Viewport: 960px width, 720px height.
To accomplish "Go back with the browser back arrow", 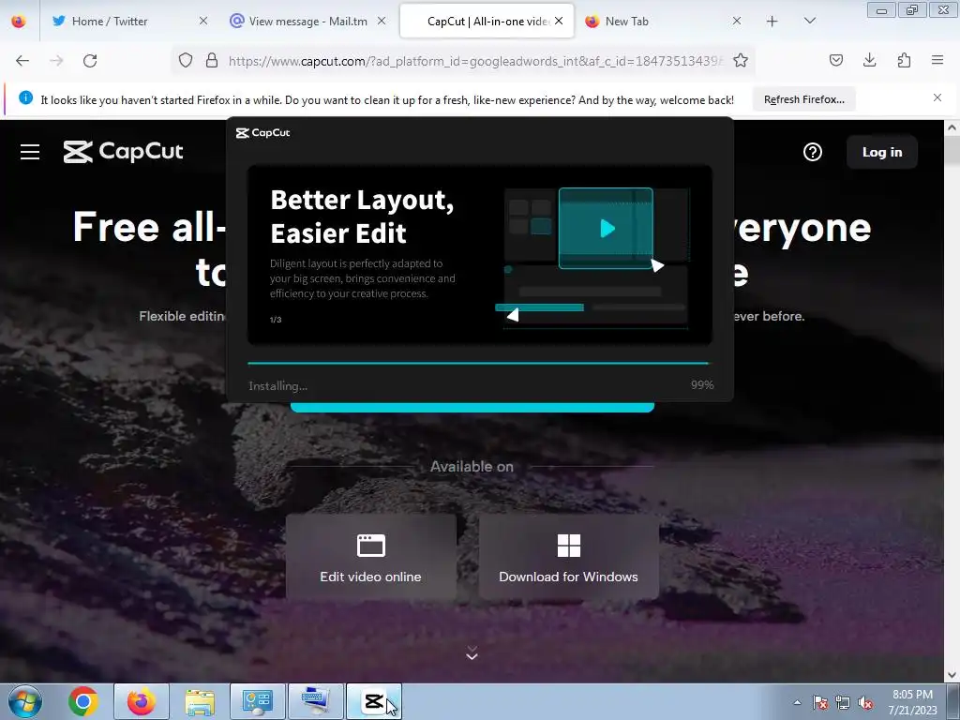I will click(x=22, y=61).
